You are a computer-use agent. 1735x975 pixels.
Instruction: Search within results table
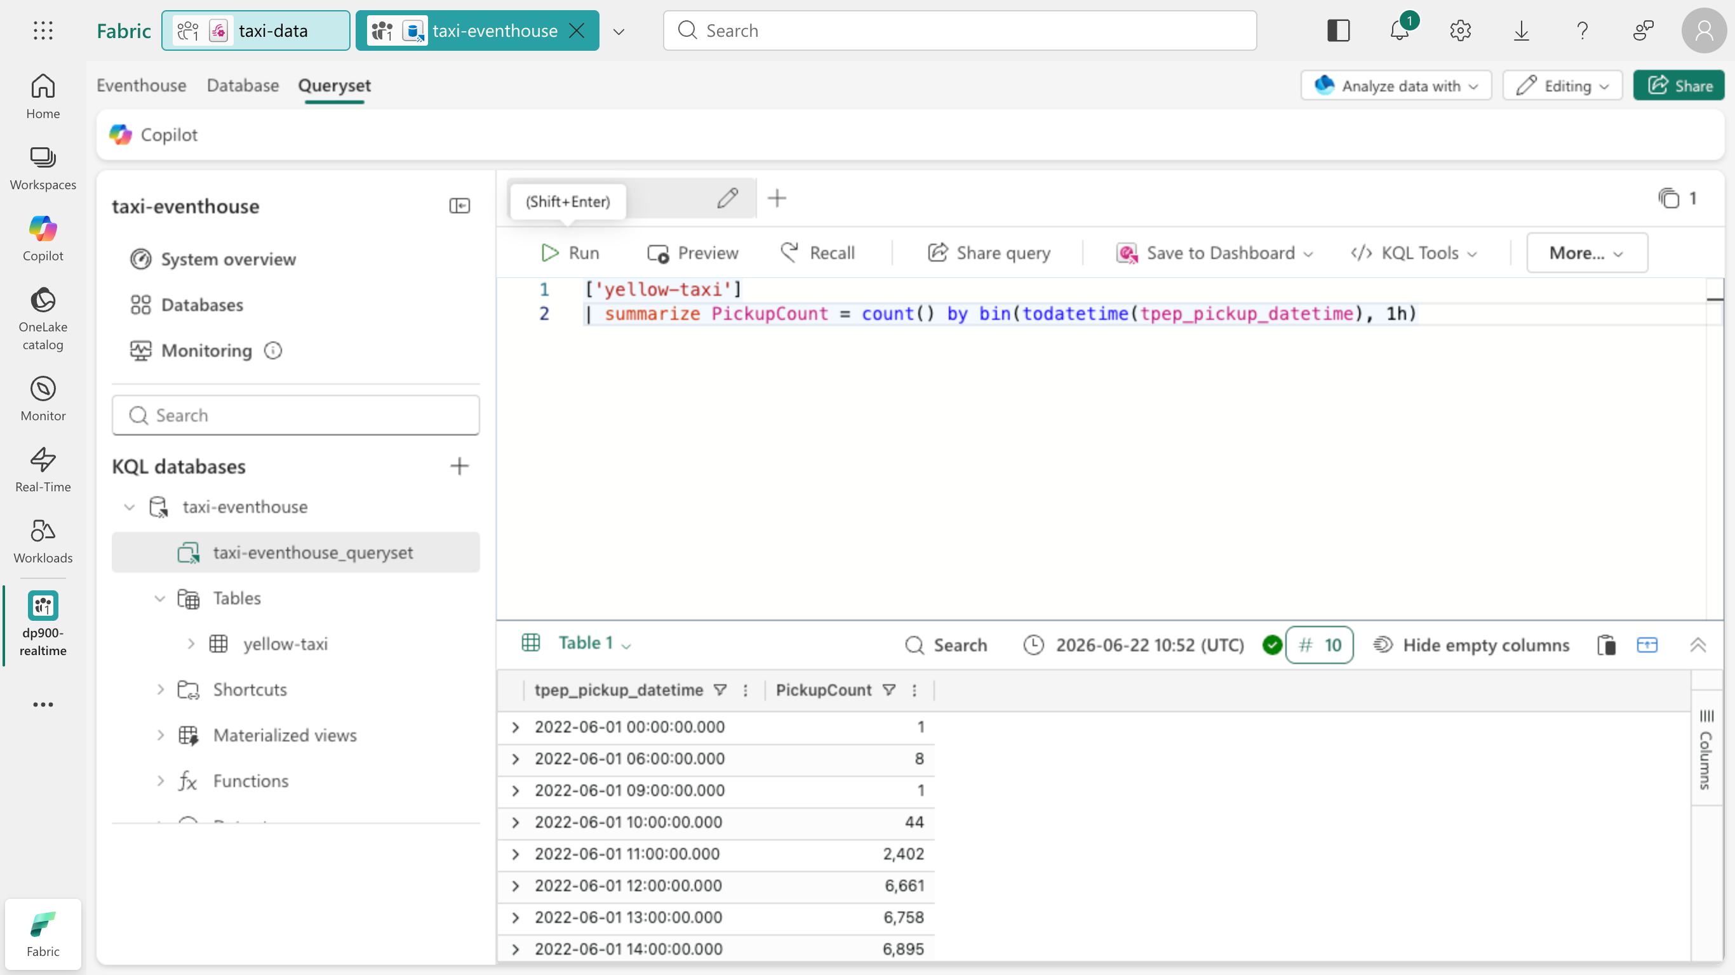(x=946, y=645)
